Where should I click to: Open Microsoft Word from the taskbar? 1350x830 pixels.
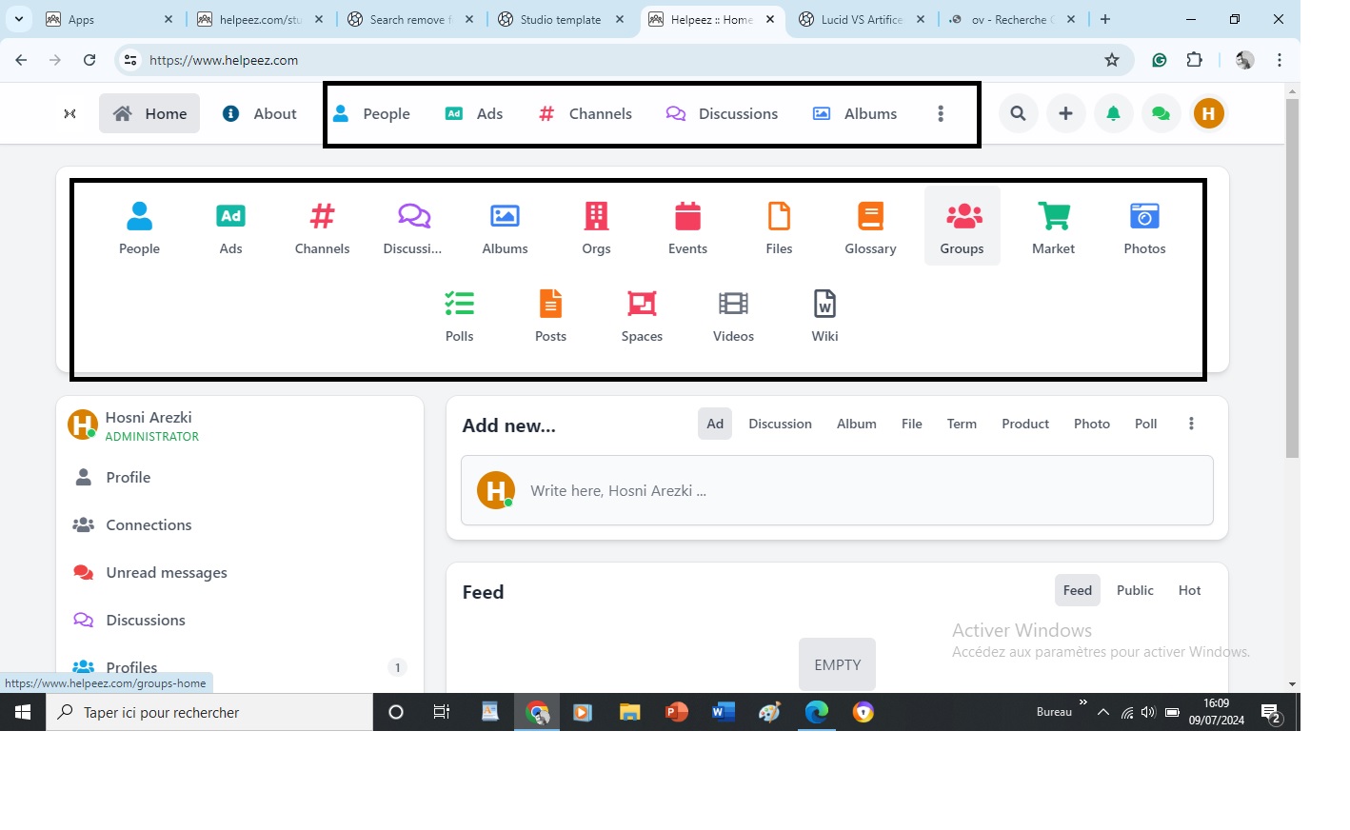[x=723, y=712]
